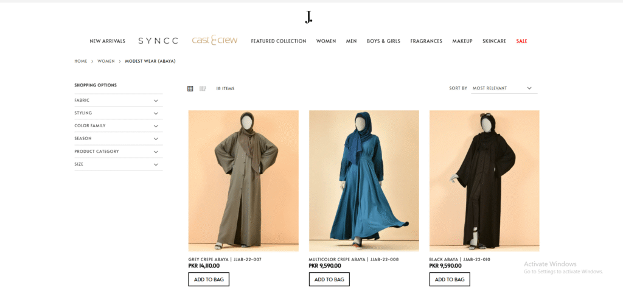The image size is (623, 288).
Task: Switch to list view icon
Action: tap(203, 88)
